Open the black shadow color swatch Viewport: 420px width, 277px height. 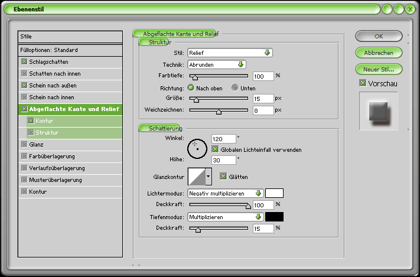(274, 217)
